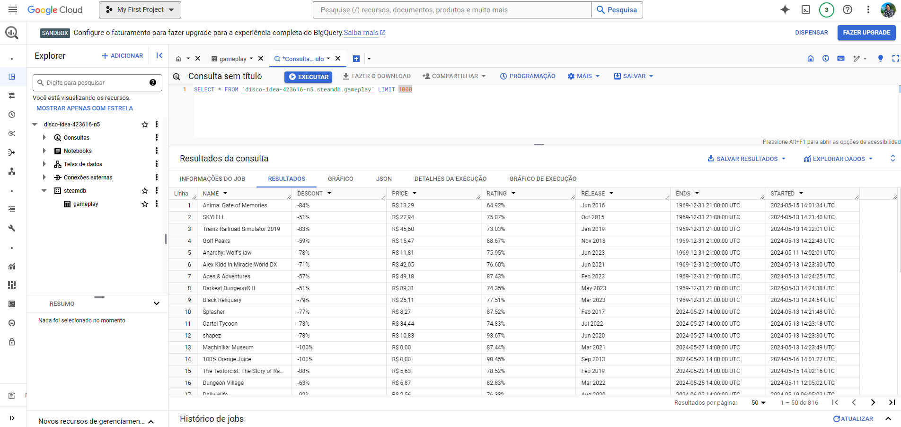Star the disco-idea-423616-n5 project
This screenshot has width=901, height=427.
(145, 125)
